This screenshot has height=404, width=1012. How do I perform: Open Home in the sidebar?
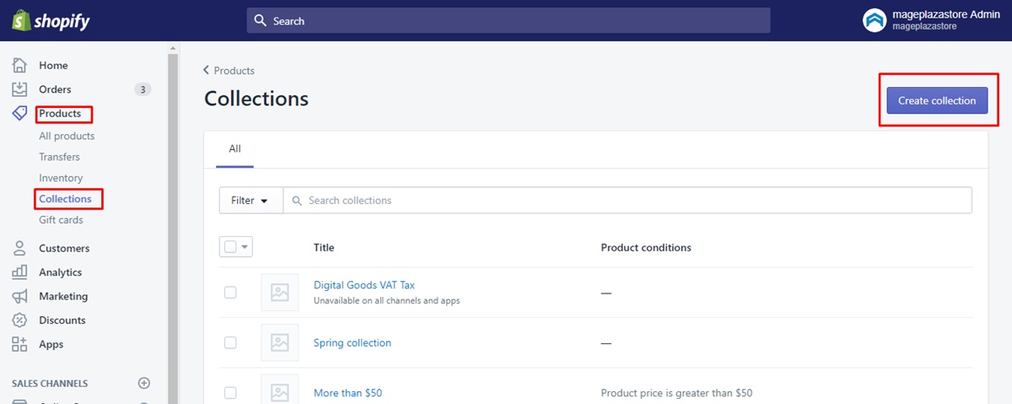53,65
